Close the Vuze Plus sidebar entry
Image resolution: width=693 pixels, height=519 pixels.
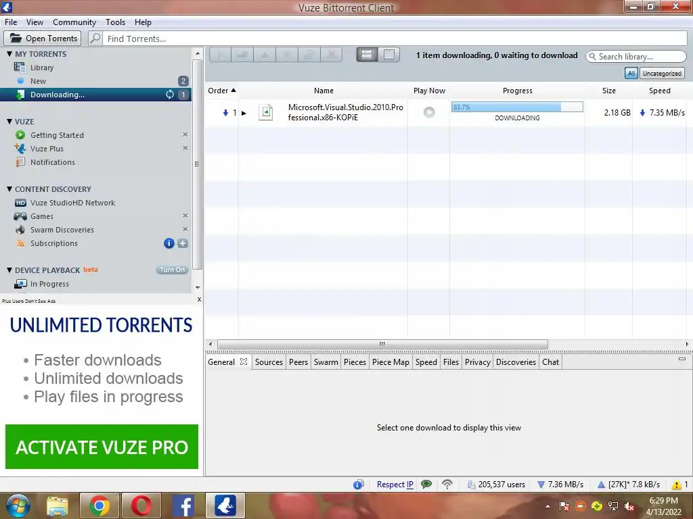(x=185, y=148)
